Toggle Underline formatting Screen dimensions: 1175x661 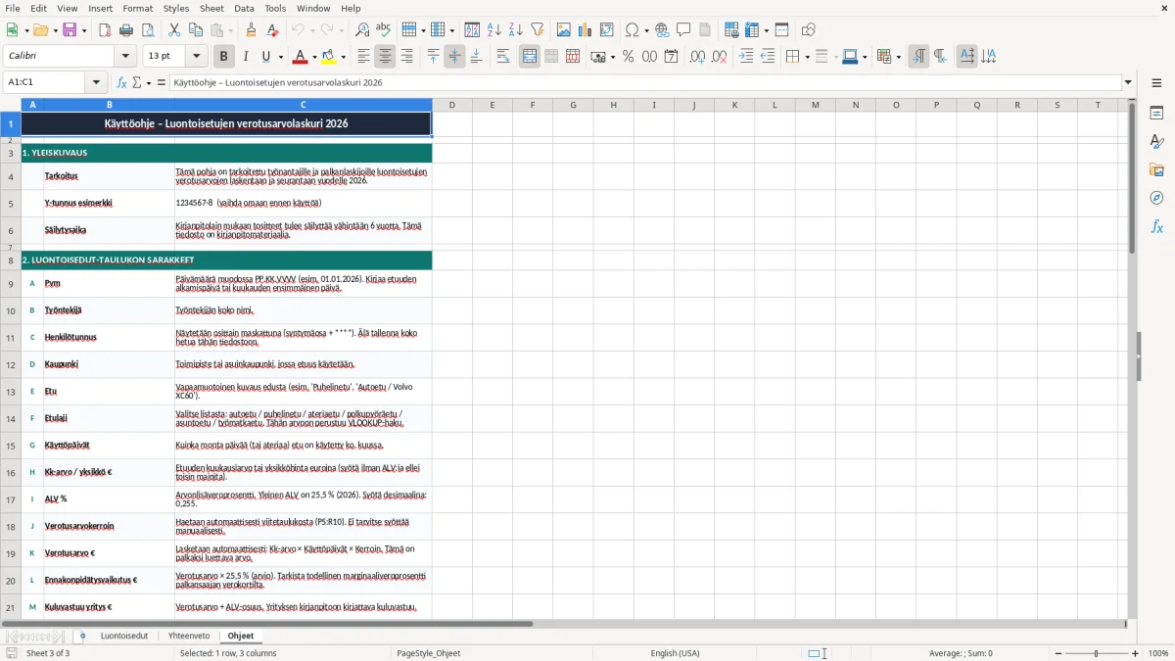[x=266, y=57]
